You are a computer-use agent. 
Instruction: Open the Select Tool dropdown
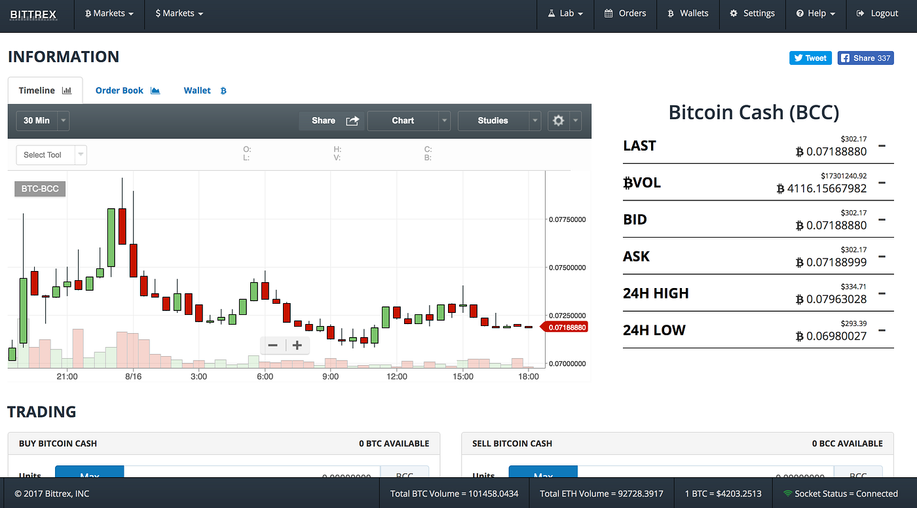coord(51,154)
